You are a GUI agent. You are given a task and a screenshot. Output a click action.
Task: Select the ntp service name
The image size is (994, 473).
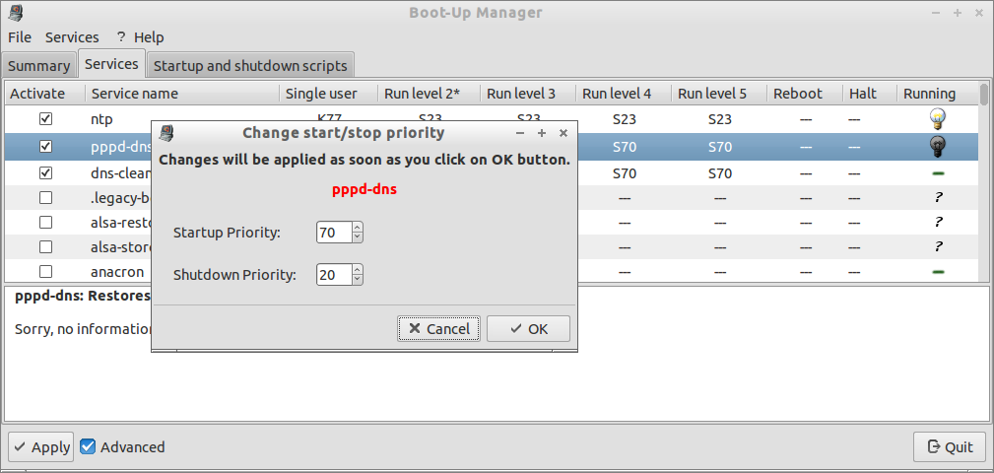coord(101,118)
